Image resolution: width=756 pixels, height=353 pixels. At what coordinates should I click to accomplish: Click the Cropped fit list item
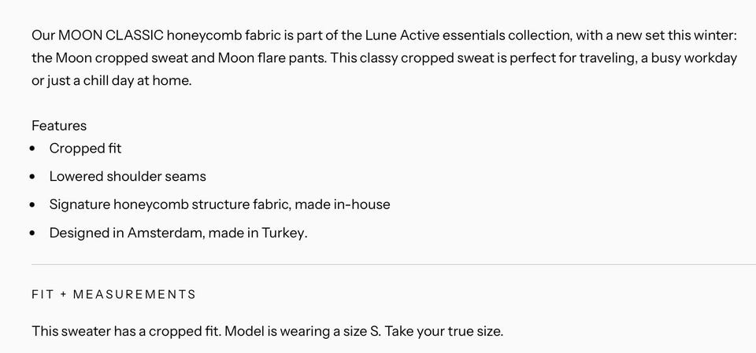tap(85, 149)
